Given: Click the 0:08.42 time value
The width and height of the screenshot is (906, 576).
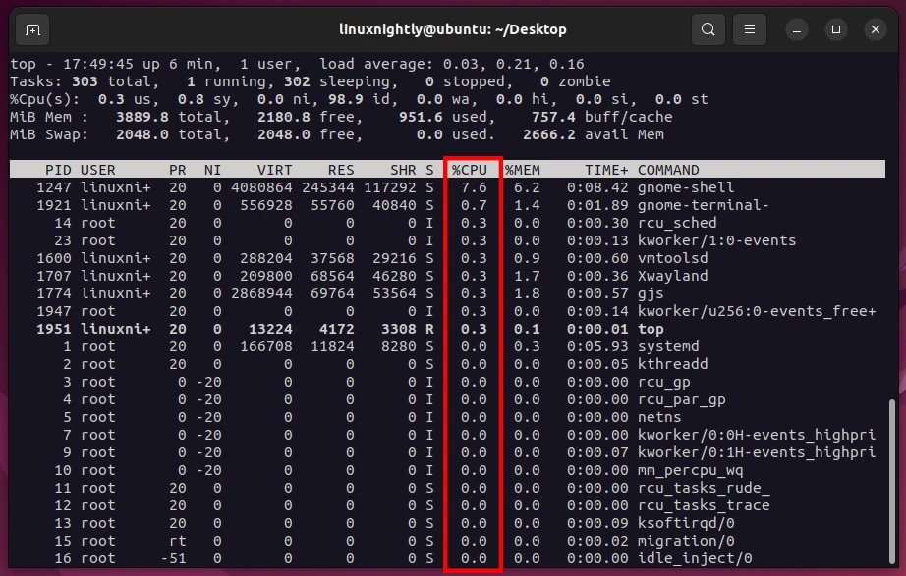Looking at the screenshot, I should [x=597, y=187].
